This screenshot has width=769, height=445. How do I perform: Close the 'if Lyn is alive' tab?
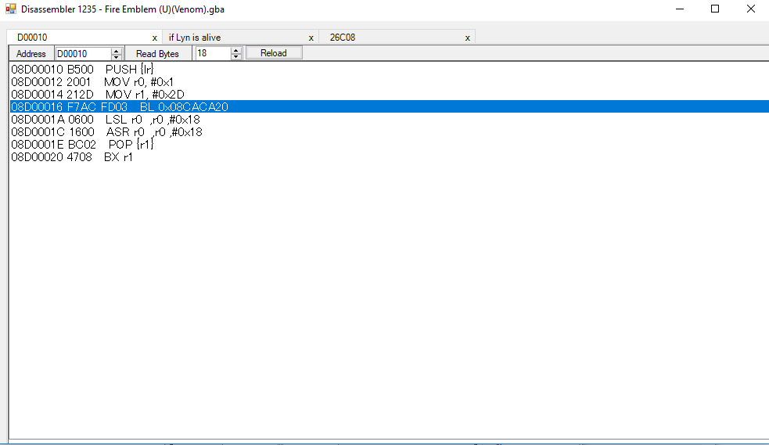click(311, 38)
